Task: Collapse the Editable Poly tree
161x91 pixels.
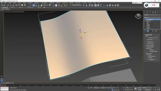Action: click(145, 21)
